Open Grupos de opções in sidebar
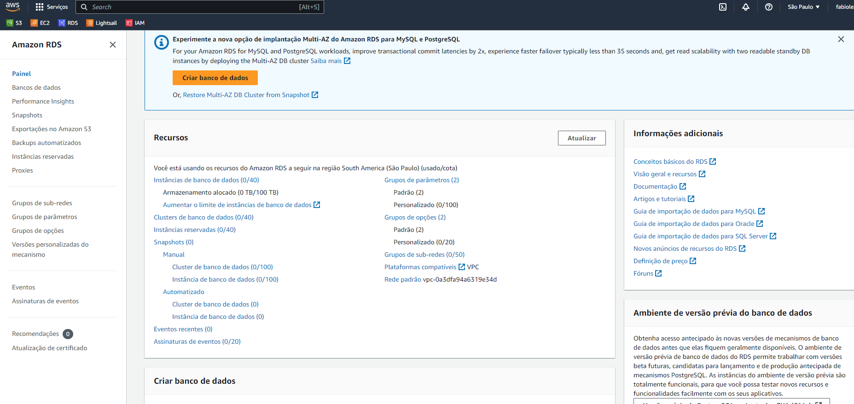 point(38,231)
